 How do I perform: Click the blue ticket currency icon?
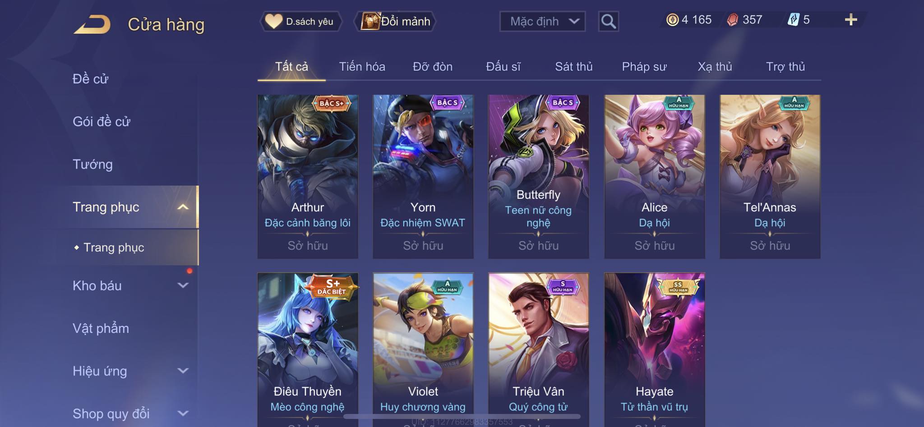pyautogui.click(x=793, y=20)
